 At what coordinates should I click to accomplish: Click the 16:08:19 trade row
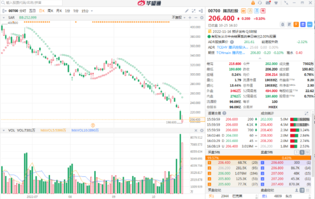click(232, 147)
